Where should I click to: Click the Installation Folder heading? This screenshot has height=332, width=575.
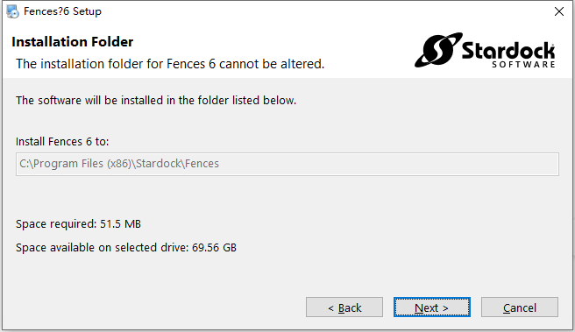pos(72,42)
